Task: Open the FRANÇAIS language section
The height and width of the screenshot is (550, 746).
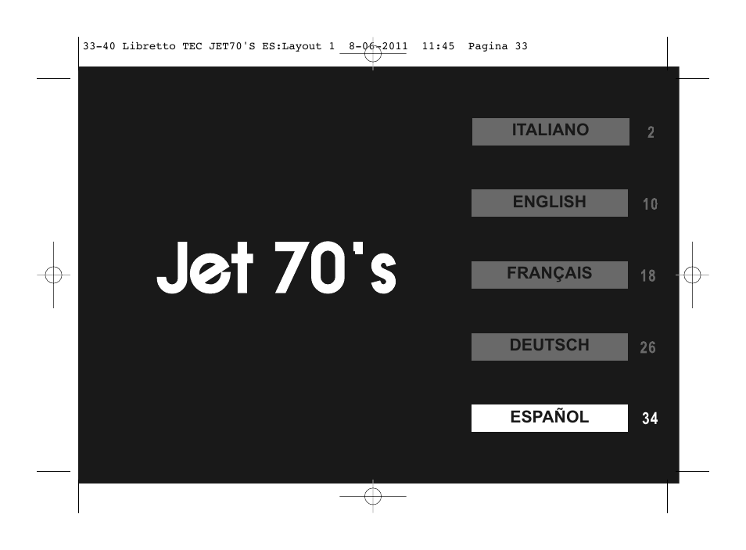Action: pyautogui.click(x=550, y=275)
